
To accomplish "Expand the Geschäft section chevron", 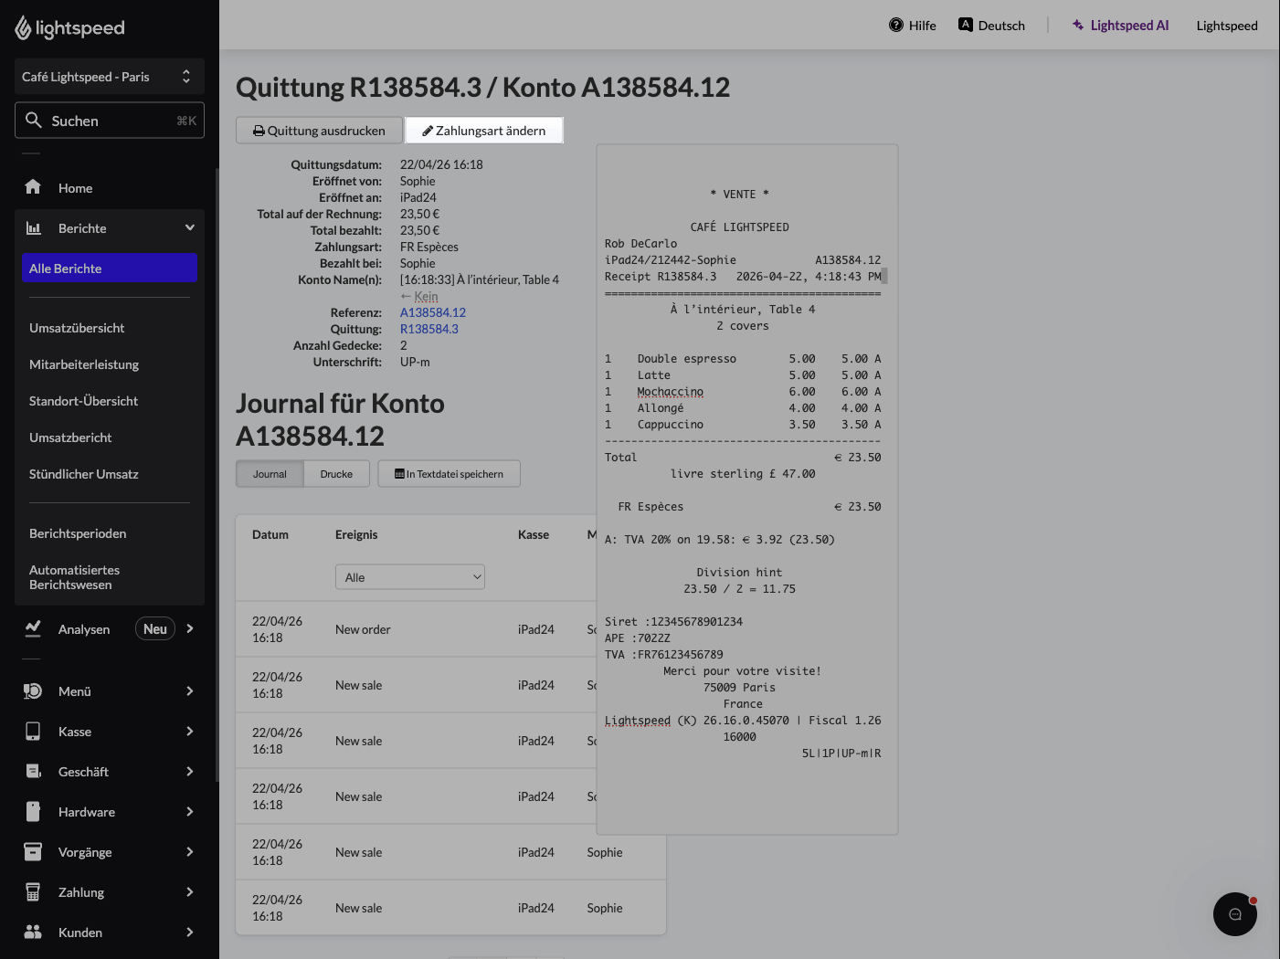I will [190, 771].
